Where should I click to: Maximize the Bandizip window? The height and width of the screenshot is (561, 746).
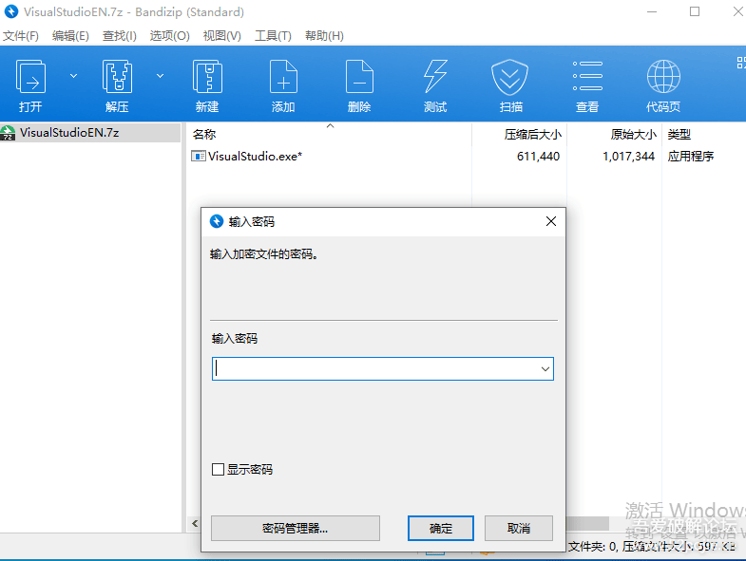695,11
